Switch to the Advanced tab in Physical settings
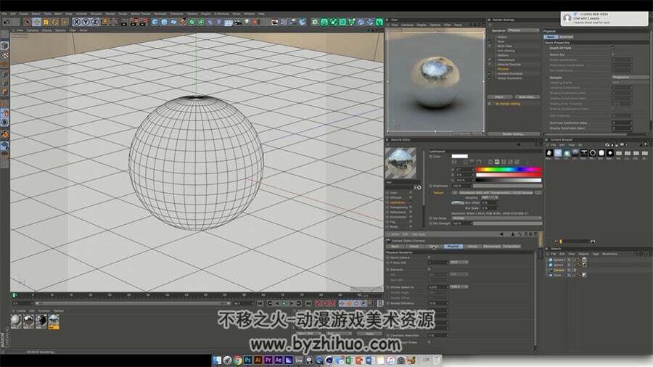 [565, 36]
